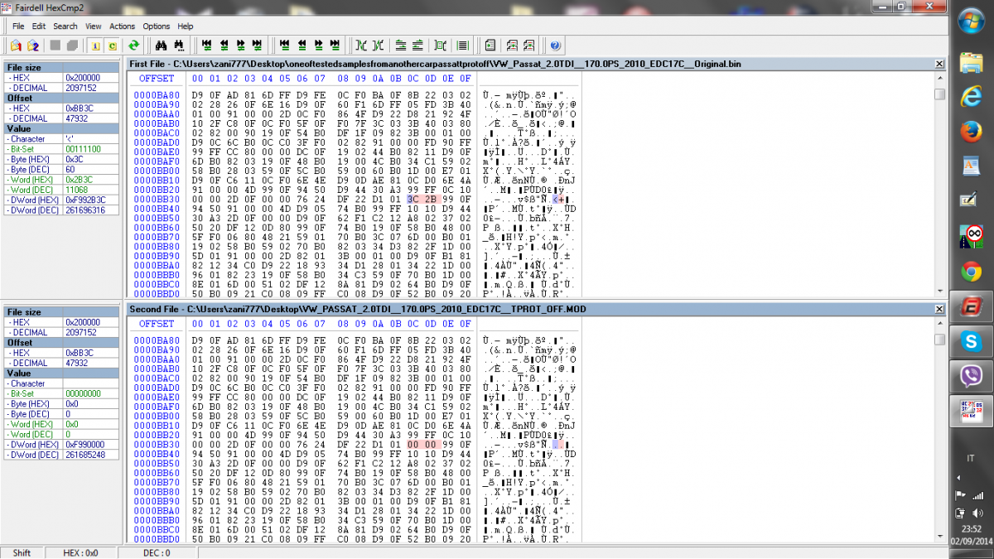Click the First File pane vertical scrollbar
This screenshot has height=559, width=994.
click(939, 186)
